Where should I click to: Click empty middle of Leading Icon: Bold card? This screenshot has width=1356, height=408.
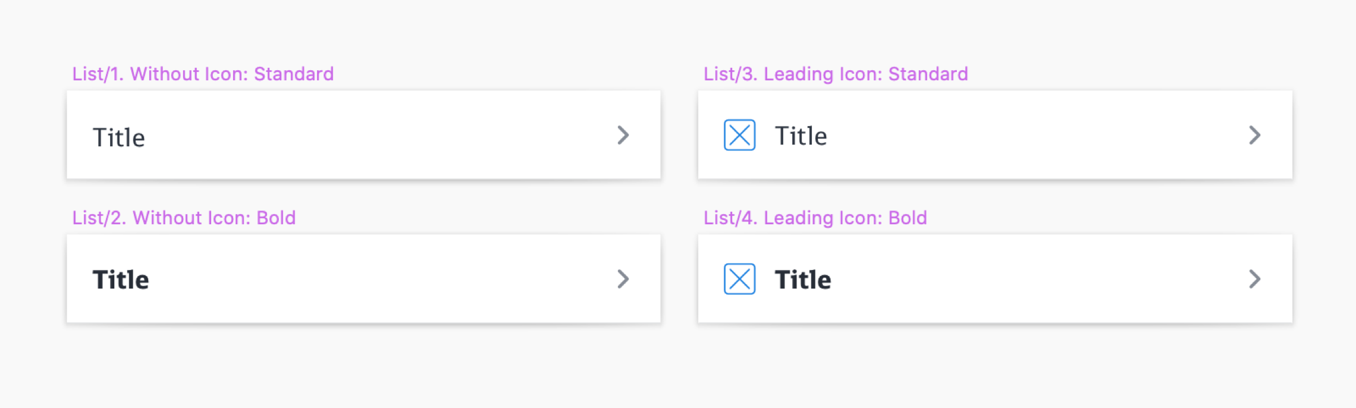click(1023, 279)
